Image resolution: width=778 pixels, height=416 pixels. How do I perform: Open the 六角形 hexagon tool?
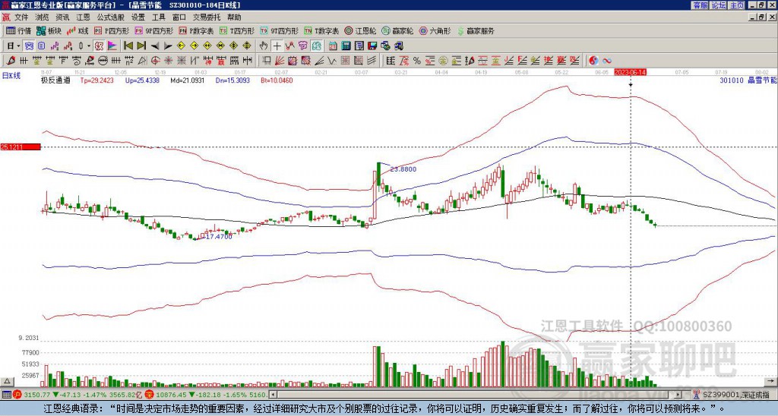tap(435, 30)
